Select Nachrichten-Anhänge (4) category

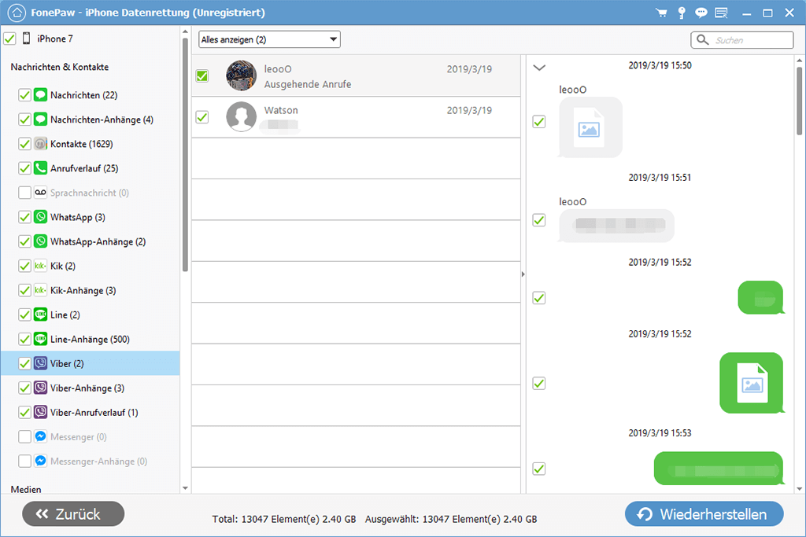pos(102,120)
